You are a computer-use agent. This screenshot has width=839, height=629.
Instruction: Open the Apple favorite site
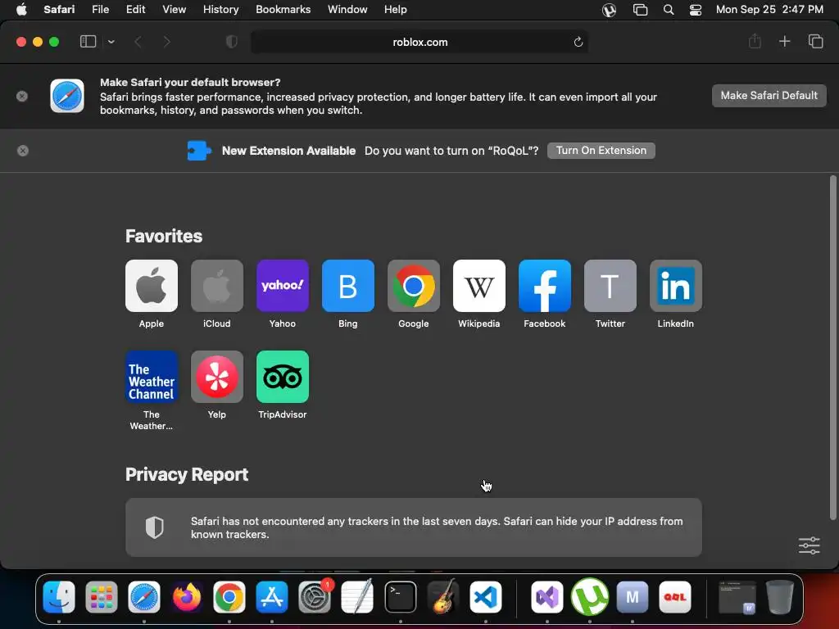point(152,286)
